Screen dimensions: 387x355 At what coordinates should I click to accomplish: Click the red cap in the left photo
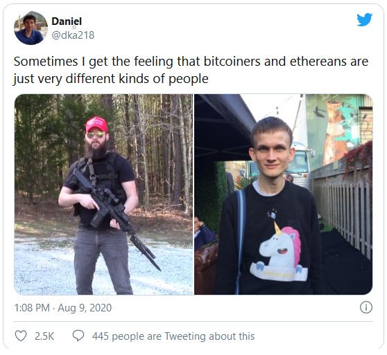(x=97, y=125)
